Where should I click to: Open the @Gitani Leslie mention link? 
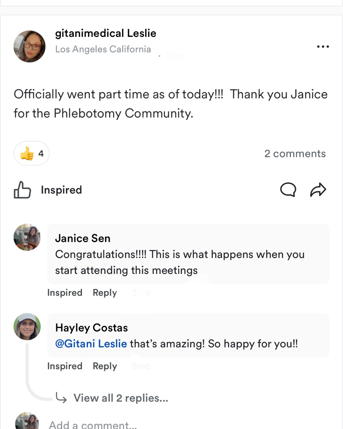[91, 344]
